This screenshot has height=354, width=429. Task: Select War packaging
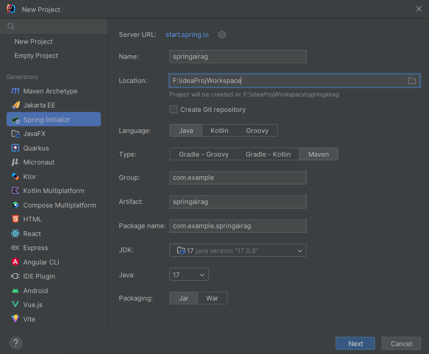[x=212, y=298]
